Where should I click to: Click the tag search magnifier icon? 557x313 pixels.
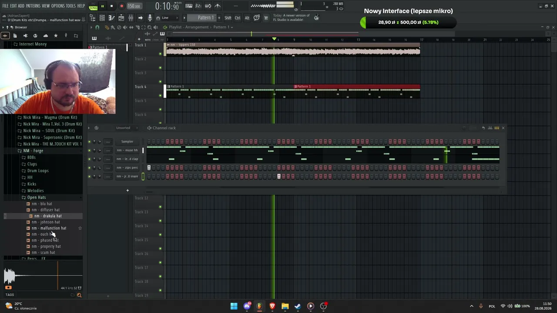click(x=79, y=295)
